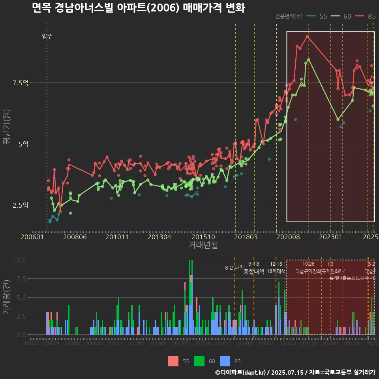This screenshot has height=379, width=379.
Task: Click the '12·16 18차대책' policy annotation
Action: pos(276,268)
